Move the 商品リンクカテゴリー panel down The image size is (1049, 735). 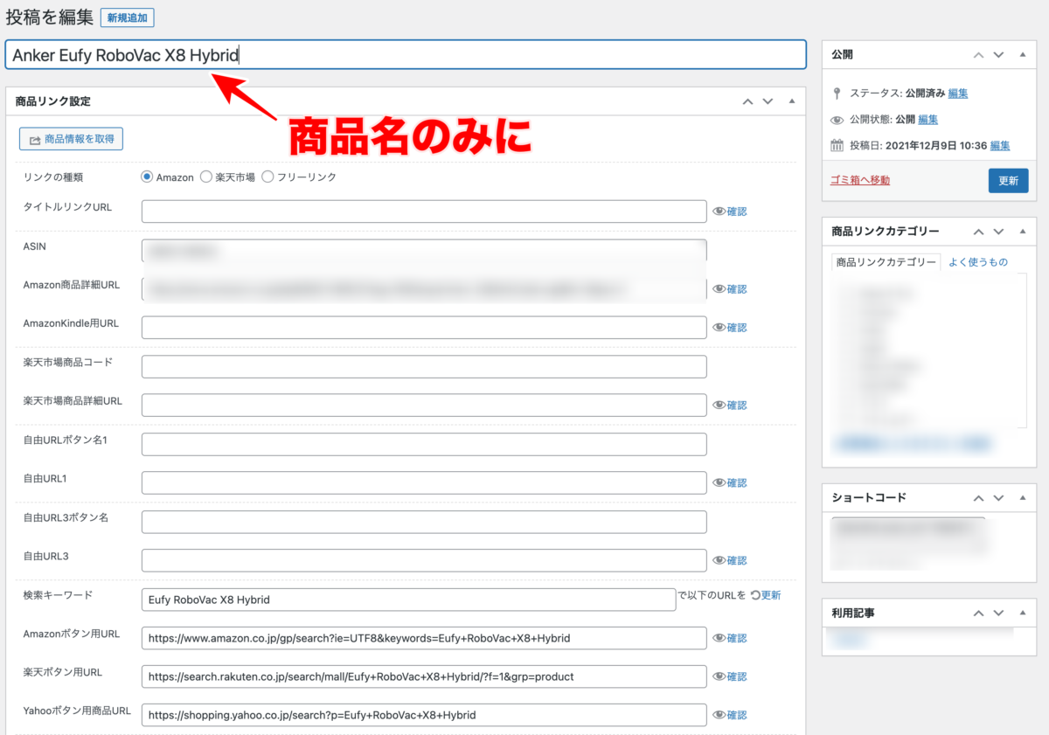point(999,232)
